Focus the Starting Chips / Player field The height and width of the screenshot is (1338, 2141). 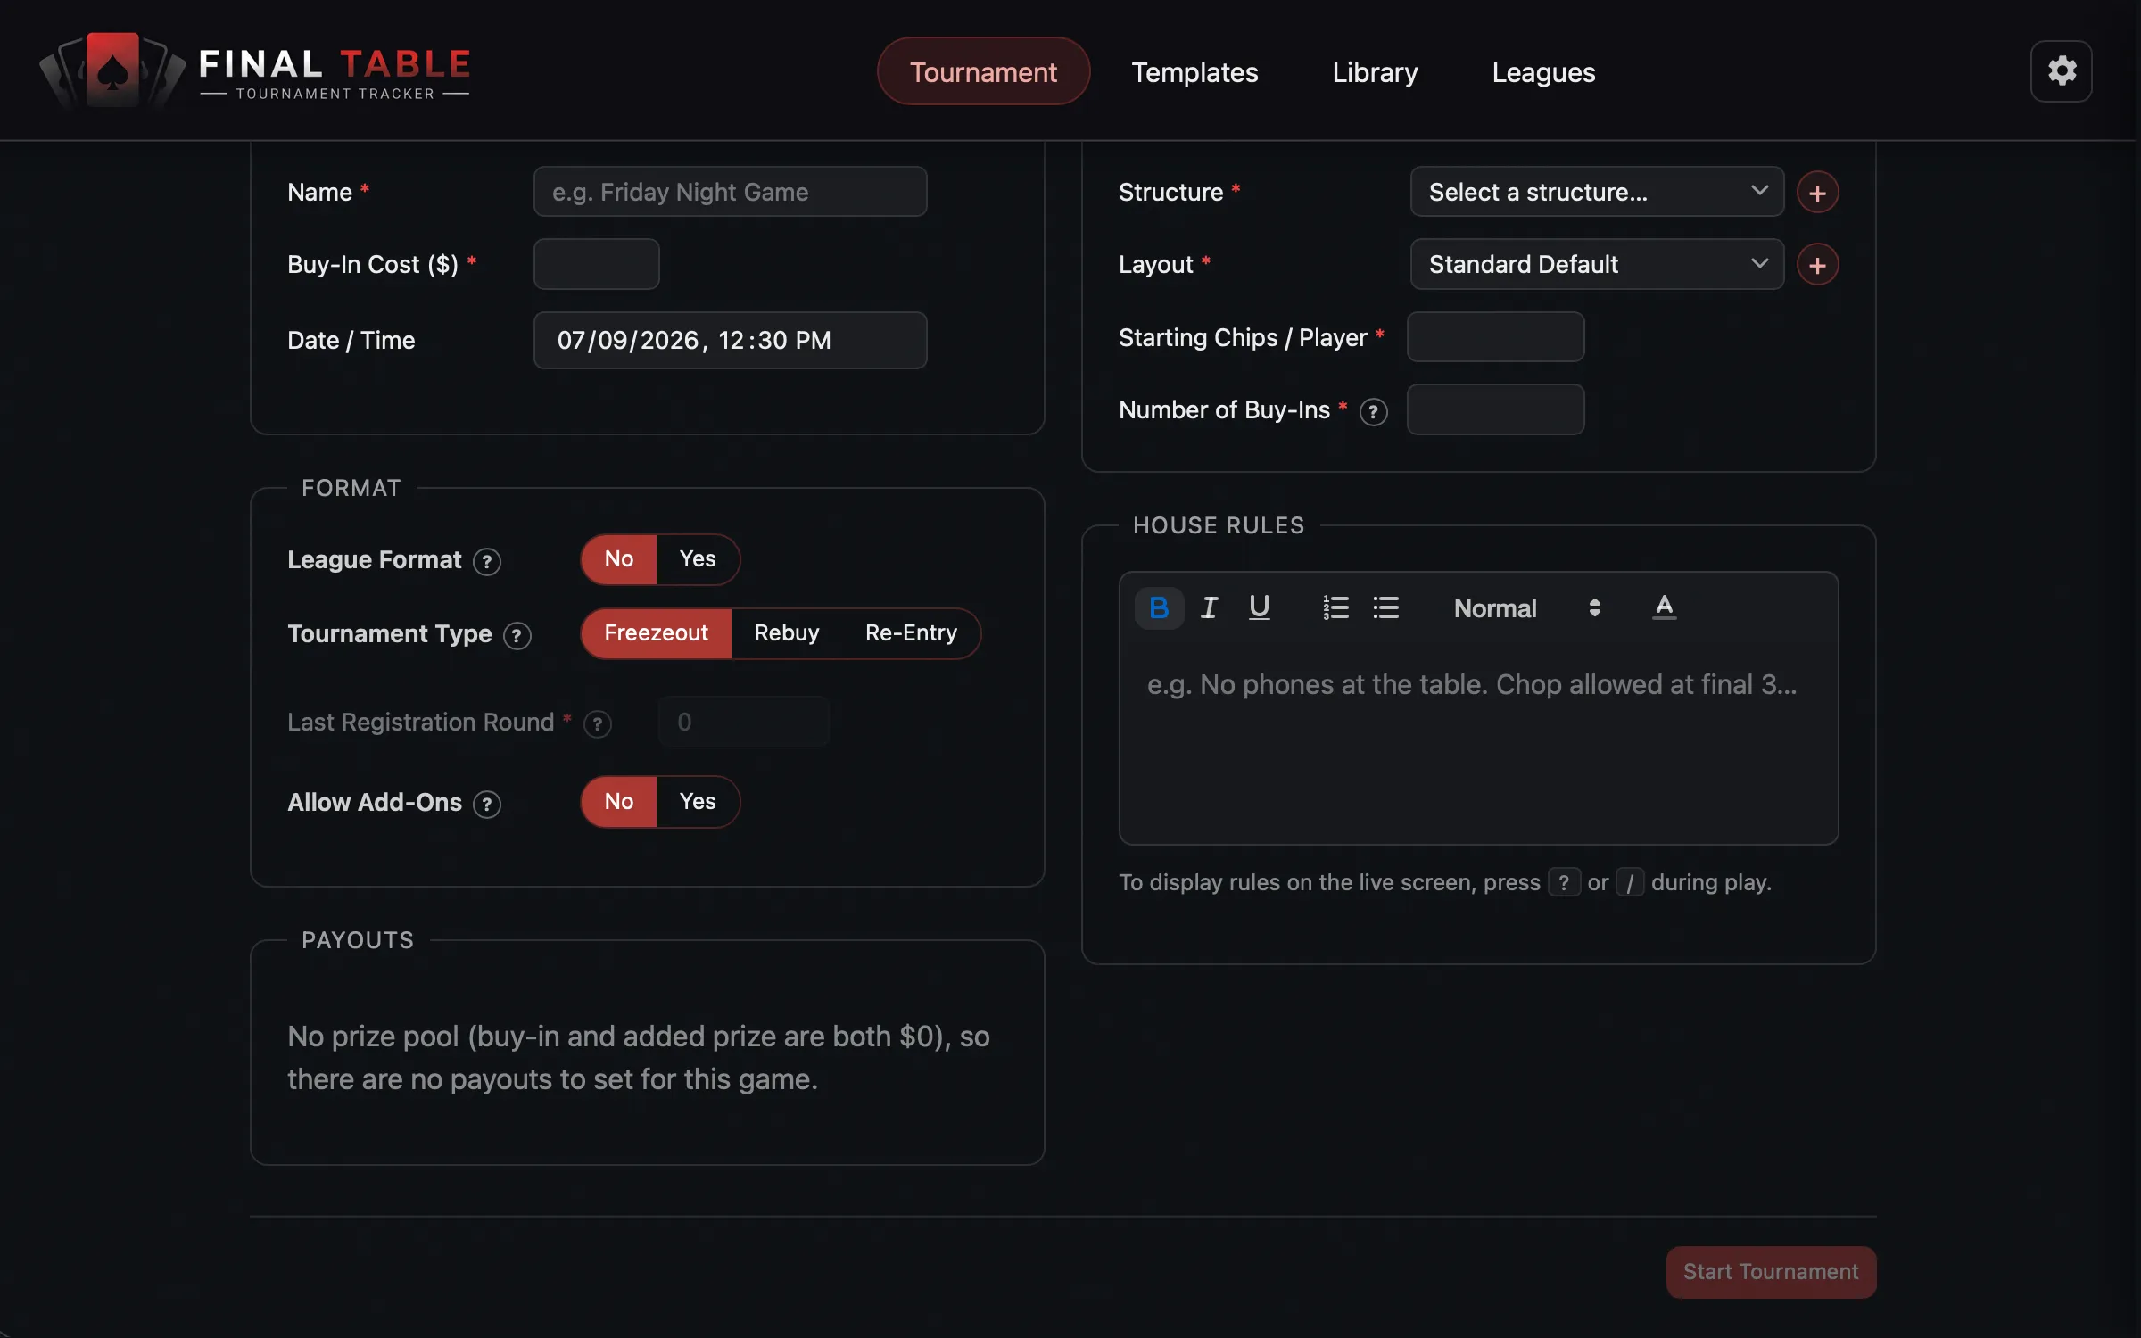coord(1495,337)
